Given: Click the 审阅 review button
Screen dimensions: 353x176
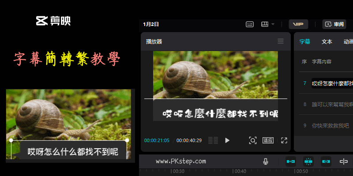Looking at the screenshot, I should 334,24.
